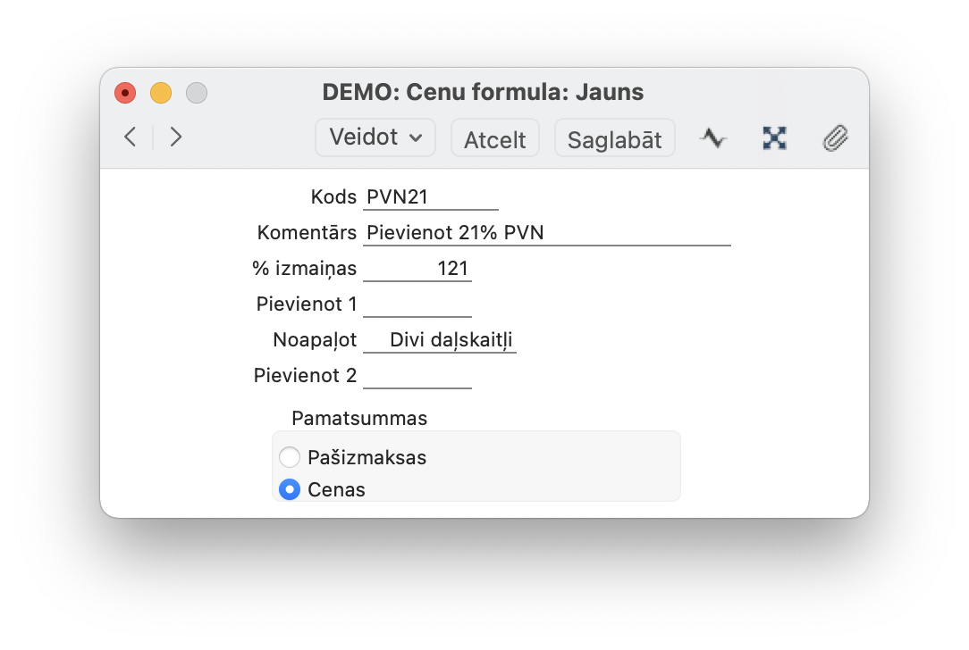Minimize the window with yellow button
Viewport: 969px width, 650px height.
coord(161,92)
